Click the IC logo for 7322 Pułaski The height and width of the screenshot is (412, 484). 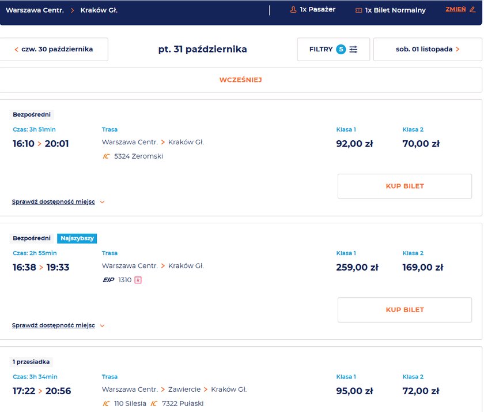click(154, 403)
